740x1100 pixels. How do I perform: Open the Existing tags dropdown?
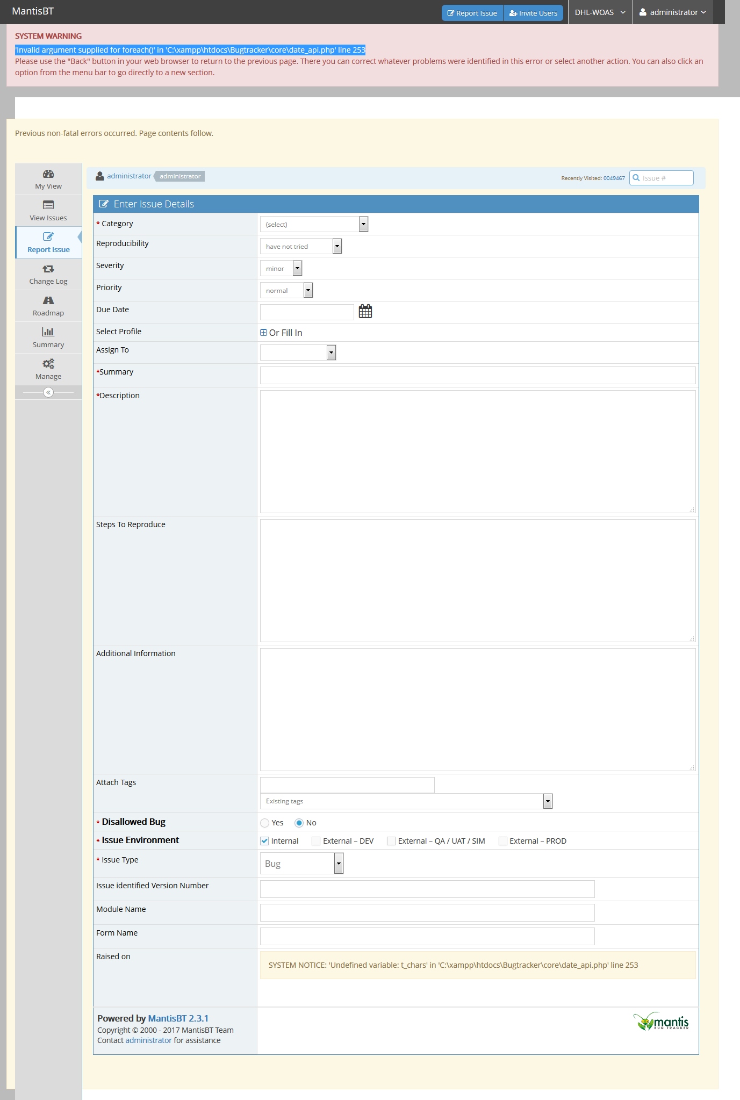[406, 801]
